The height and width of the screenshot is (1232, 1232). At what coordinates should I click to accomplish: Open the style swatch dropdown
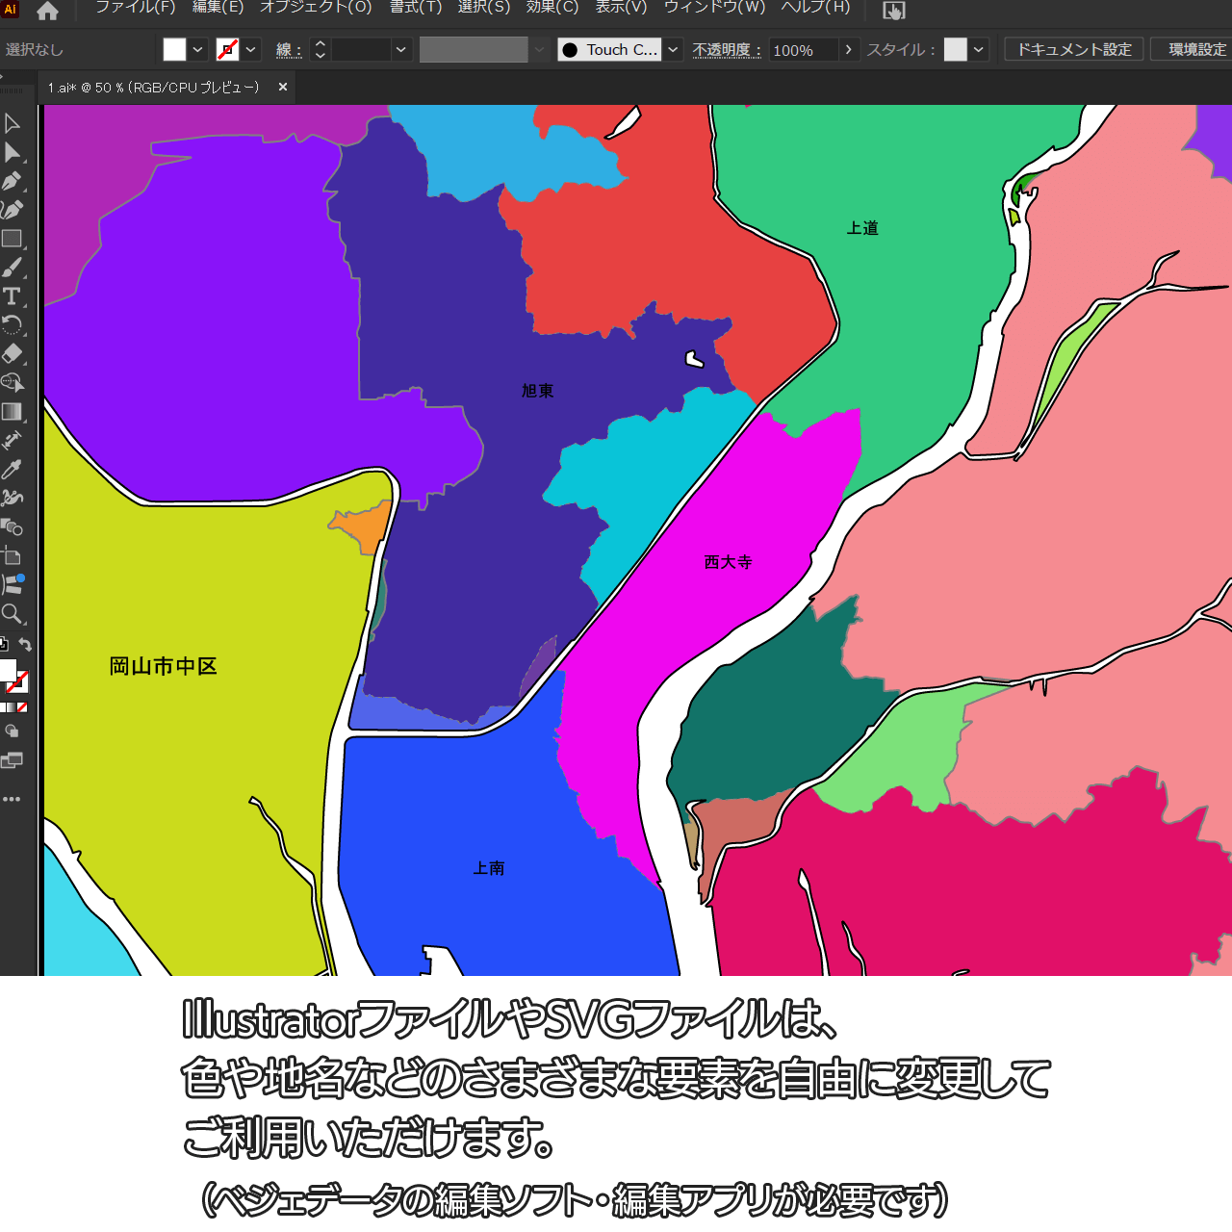(x=979, y=50)
